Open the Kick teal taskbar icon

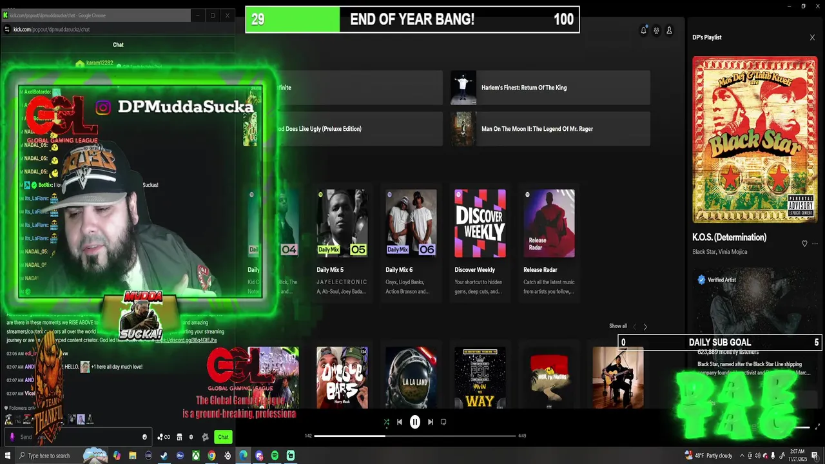click(x=291, y=456)
